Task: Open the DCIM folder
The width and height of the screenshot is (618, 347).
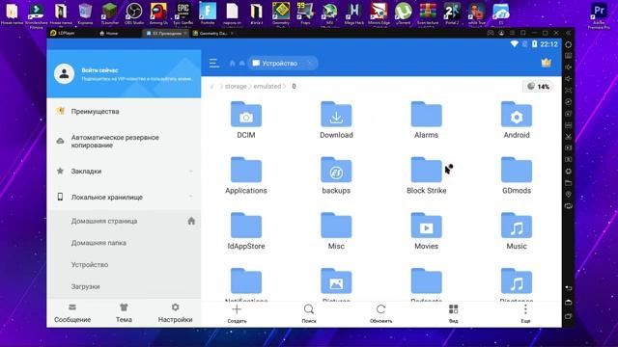Action: click(x=246, y=120)
